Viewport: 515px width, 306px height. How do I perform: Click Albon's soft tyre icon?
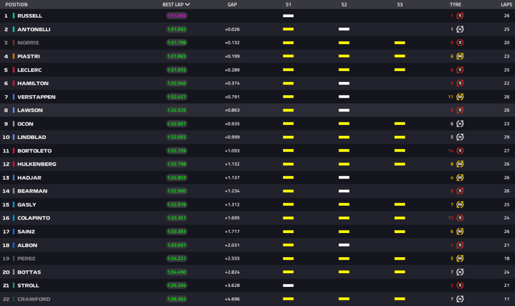click(x=460, y=245)
